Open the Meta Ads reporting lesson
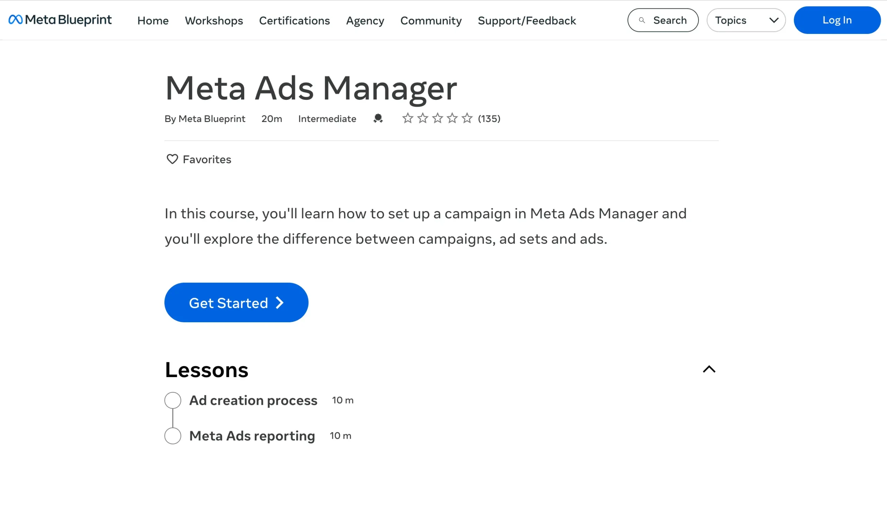The height and width of the screenshot is (507, 887). click(x=252, y=436)
